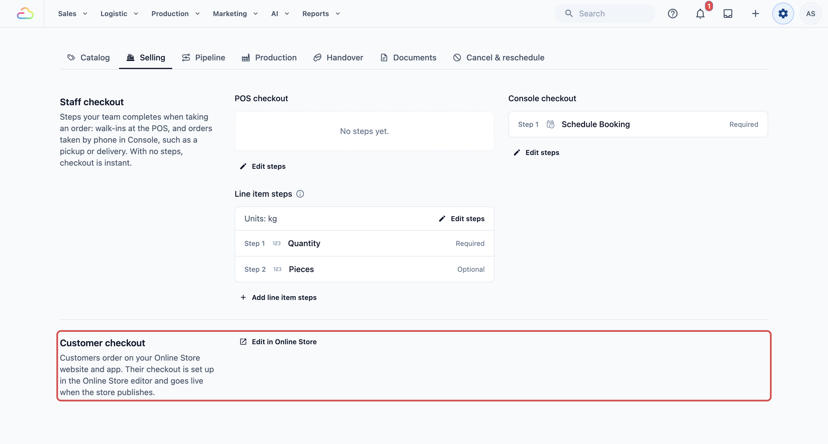Switch to the Catalog tab
Image resolution: width=828 pixels, height=444 pixels.
click(88, 58)
